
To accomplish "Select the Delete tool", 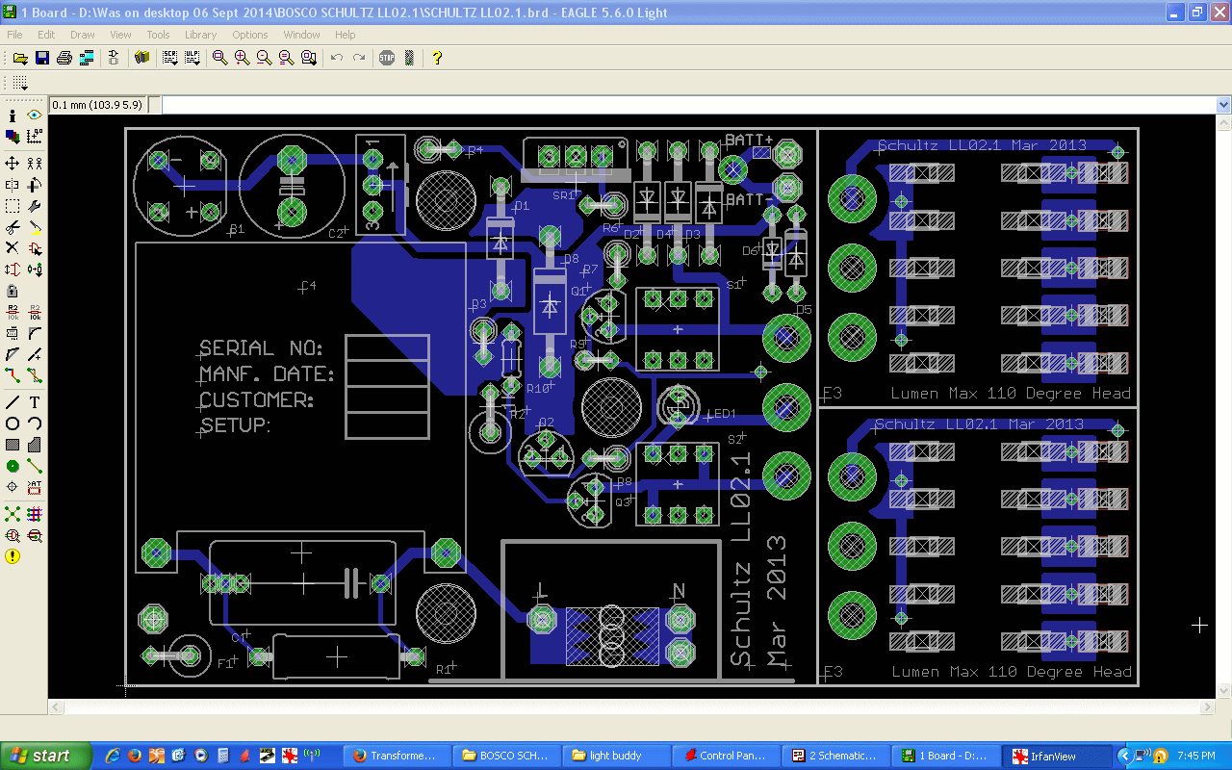I will (x=13, y=248).
